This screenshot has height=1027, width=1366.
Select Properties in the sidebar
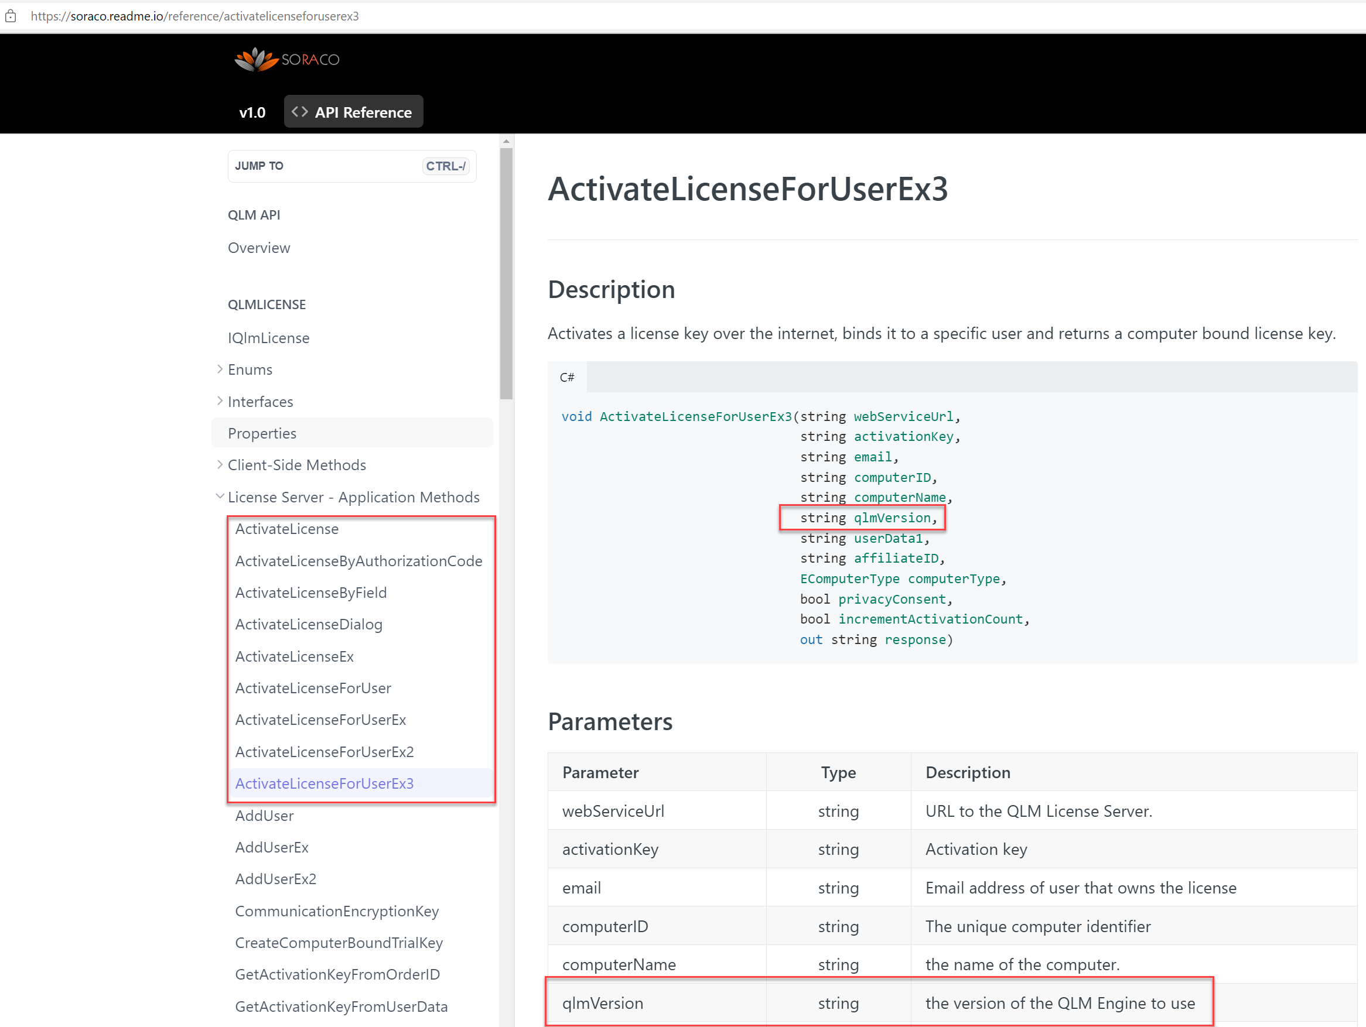(262, 433)
